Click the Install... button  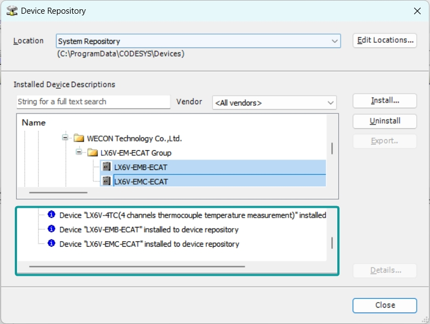[x=385, y=101]
